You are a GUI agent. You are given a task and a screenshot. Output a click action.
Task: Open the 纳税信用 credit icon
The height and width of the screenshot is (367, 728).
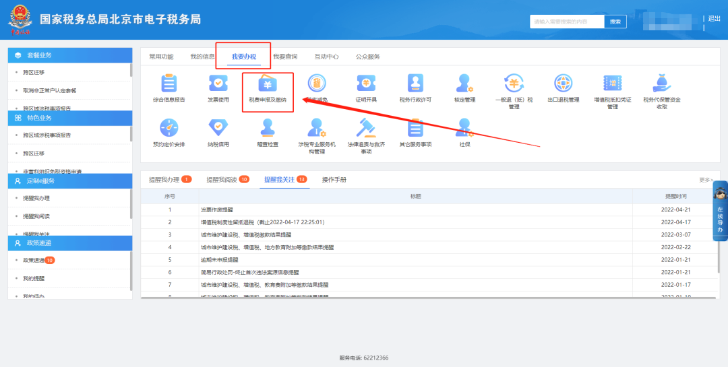(x=218, y=127)
